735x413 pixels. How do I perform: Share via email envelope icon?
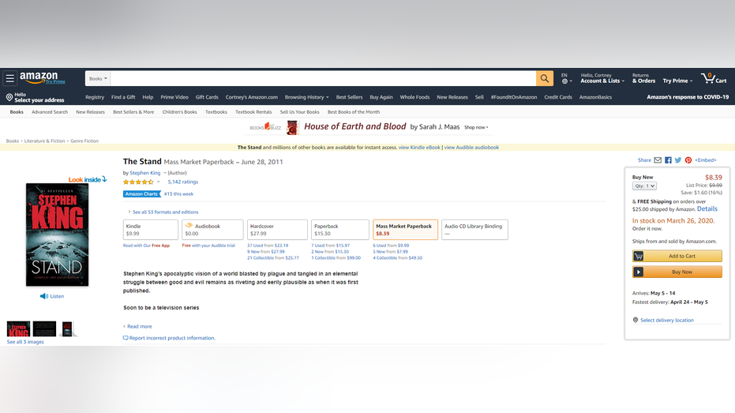tap(658, 160)
